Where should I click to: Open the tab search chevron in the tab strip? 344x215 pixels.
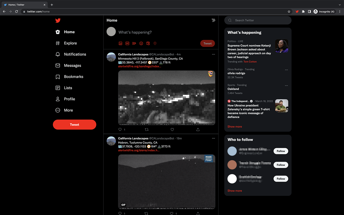click(340, 5)
